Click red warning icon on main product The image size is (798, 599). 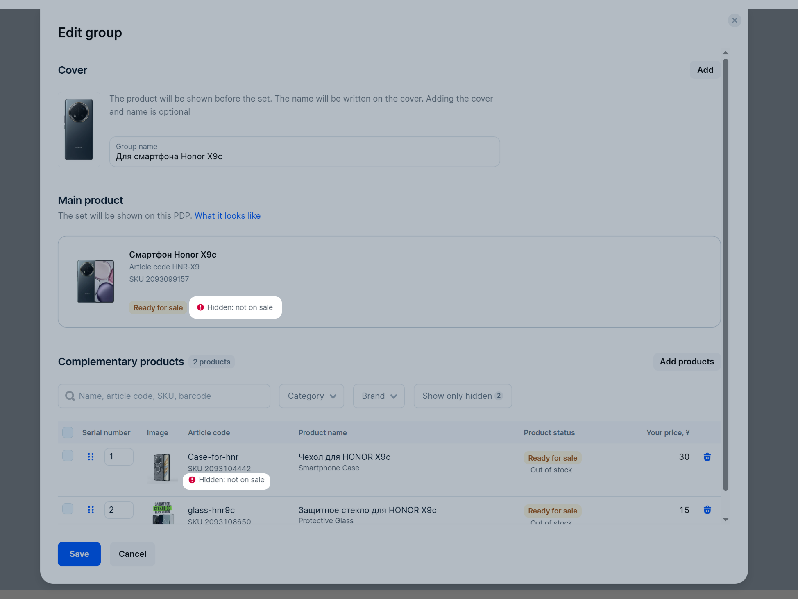point(200,307)
